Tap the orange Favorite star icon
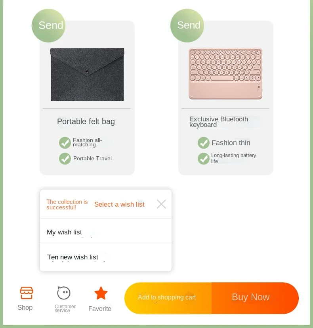Image resolution: width=313 pixels, height=328 pixels. point(101,293)
